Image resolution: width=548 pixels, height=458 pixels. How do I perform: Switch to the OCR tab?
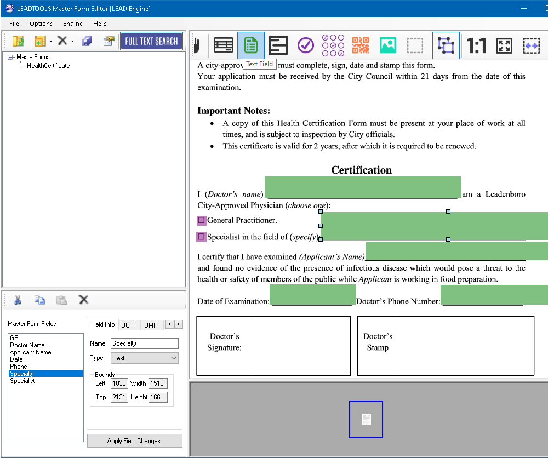point(128,325)
